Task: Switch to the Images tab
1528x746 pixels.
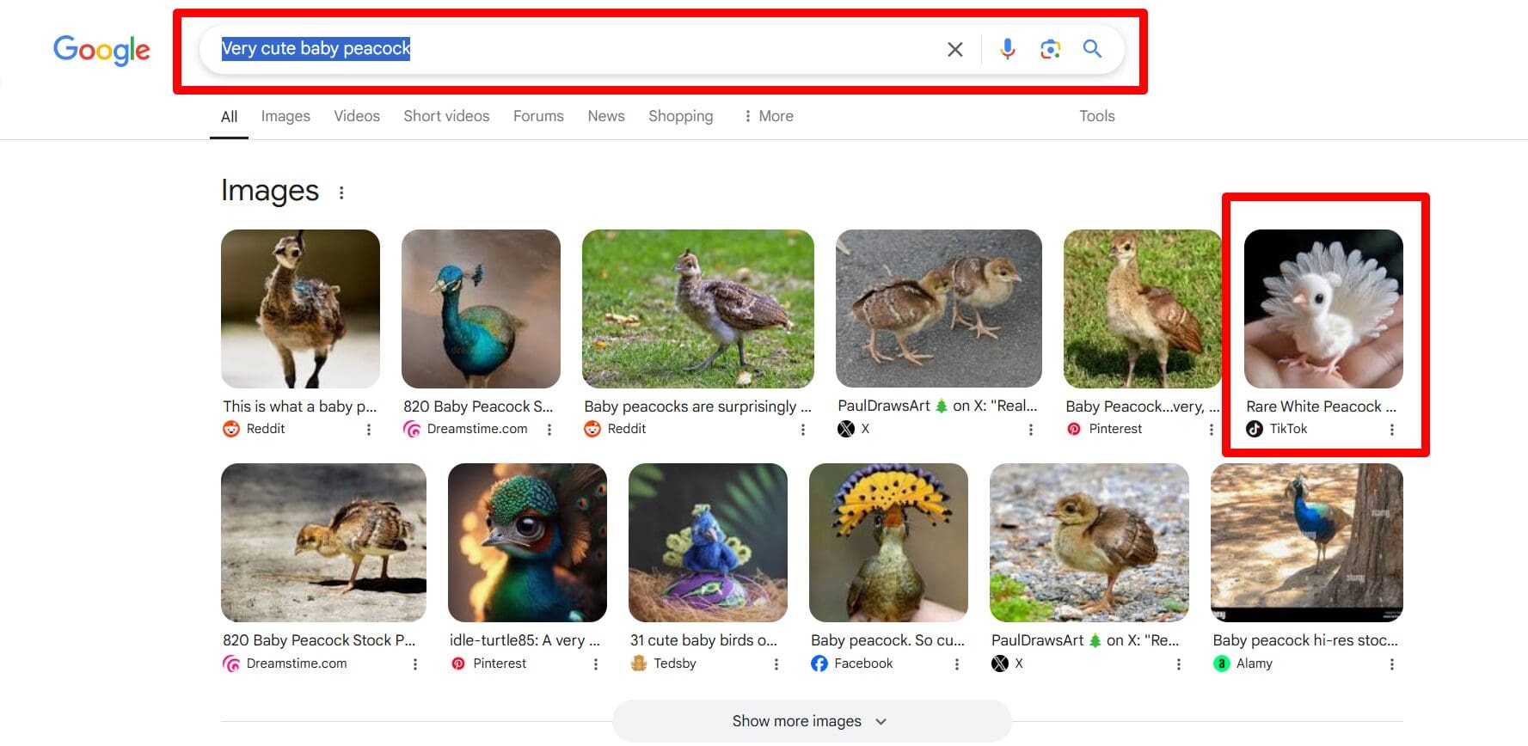Action: coord(285,116)
